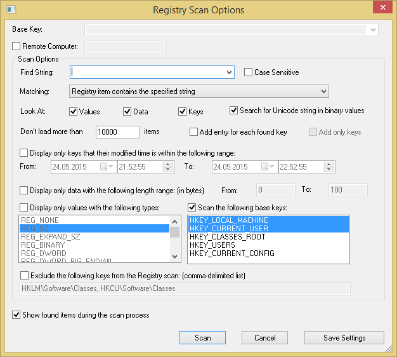Image resolution: width=397 pixels, height=357 pixels.
Task: Uncheck the Values checkbox
Action: 73,112
